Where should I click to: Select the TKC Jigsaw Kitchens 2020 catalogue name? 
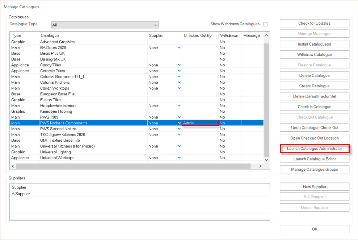[63, 135]
